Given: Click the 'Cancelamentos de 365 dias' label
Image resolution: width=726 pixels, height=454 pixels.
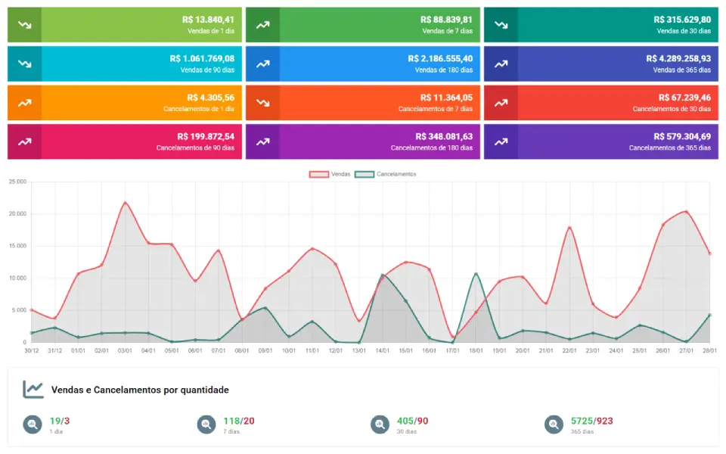Looking at the screenshot, I should [670, 148].
